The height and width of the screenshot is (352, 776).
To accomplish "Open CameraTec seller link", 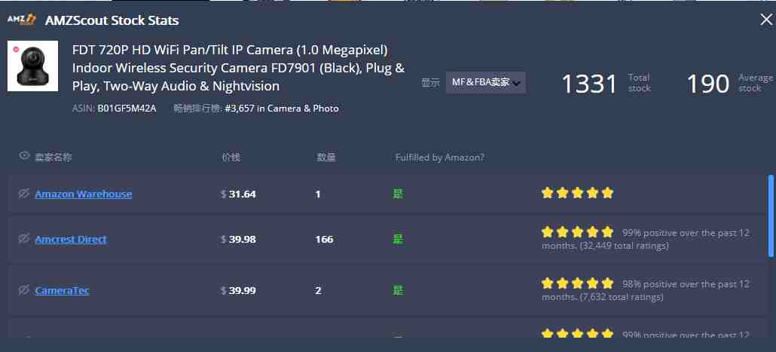I will pos(62,290).
